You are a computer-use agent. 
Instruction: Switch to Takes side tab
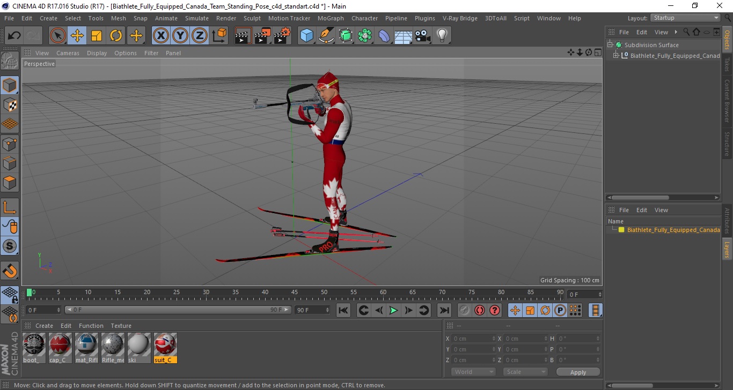(x=727, y=65)
